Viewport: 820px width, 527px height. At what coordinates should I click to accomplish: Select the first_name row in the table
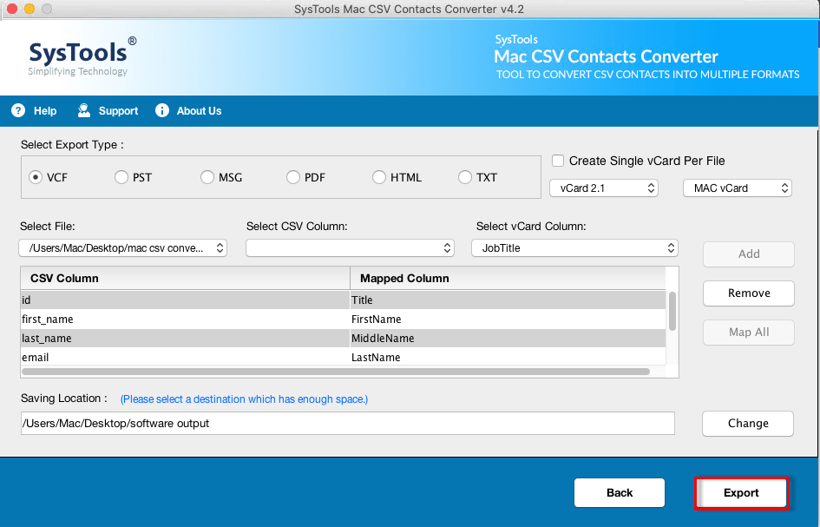point(174,319)
